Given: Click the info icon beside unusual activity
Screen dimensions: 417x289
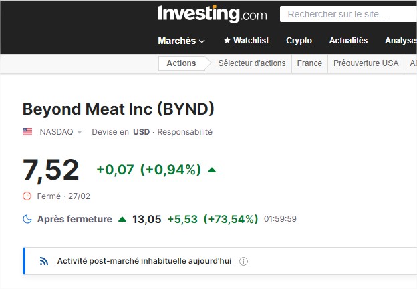Looking at the screenshot, I should coord(243,261).
